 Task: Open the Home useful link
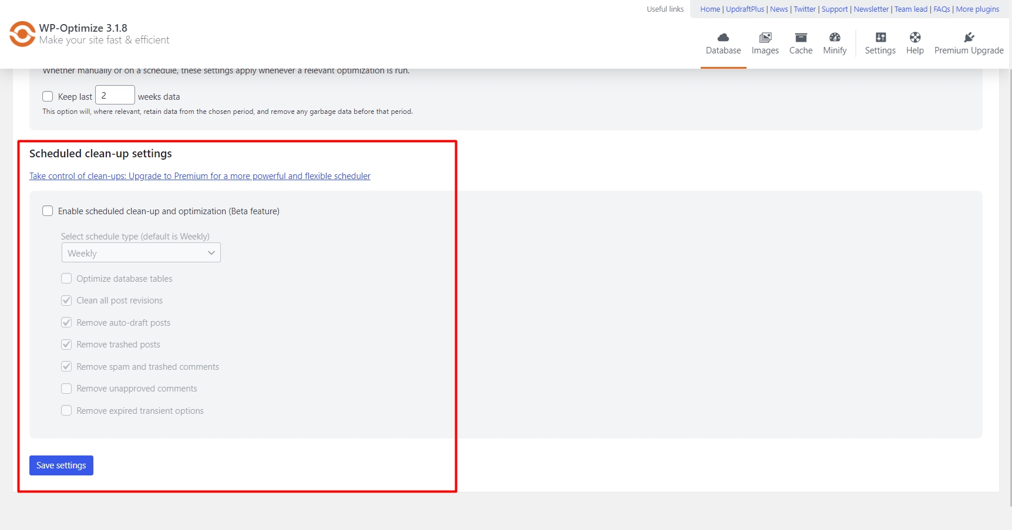(710, 9)
